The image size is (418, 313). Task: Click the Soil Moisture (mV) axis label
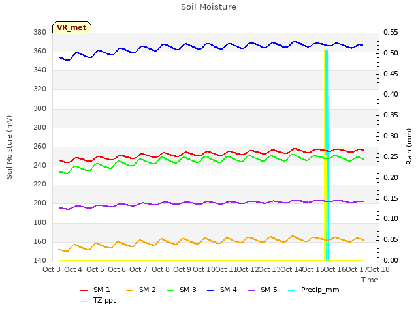(x=9, y=147)
